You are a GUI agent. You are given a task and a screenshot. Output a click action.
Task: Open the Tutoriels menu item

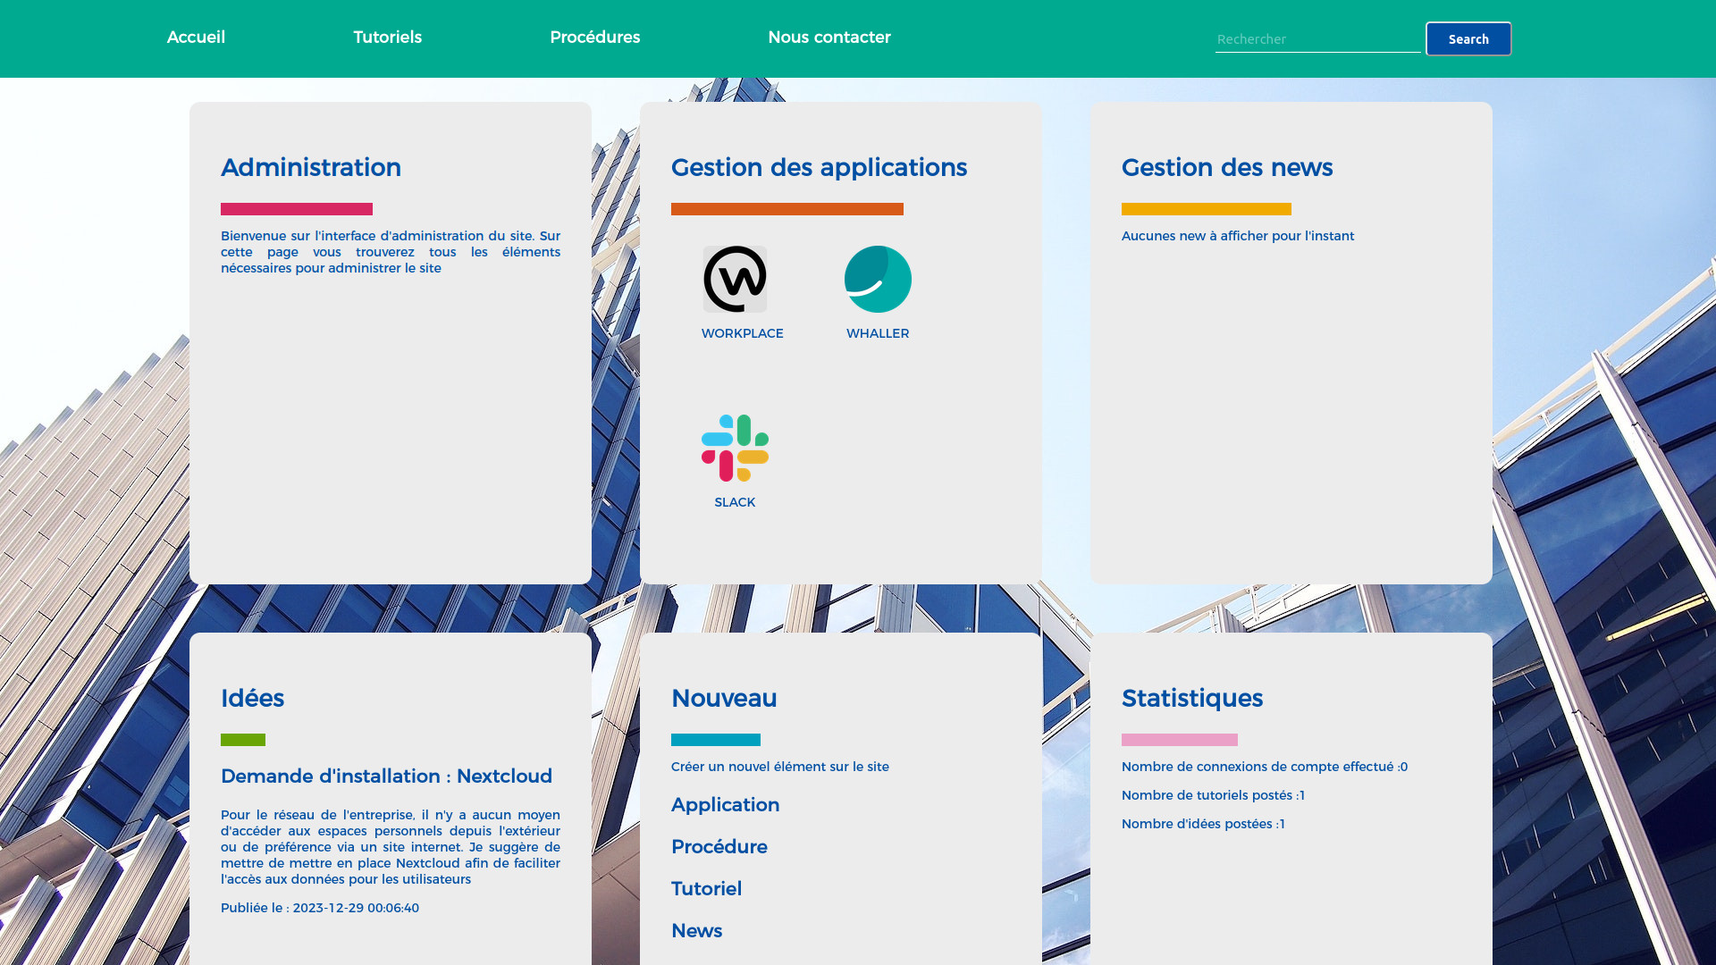pos(387,38)
